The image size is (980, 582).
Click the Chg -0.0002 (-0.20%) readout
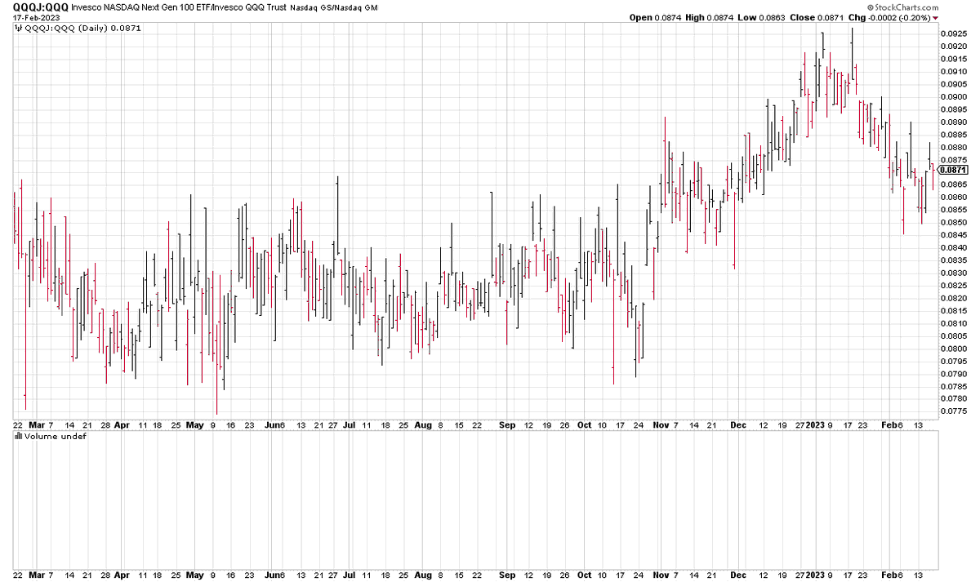(890, 18)
